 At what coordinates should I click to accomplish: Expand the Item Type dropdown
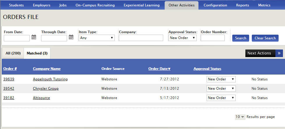click(97, 38)
